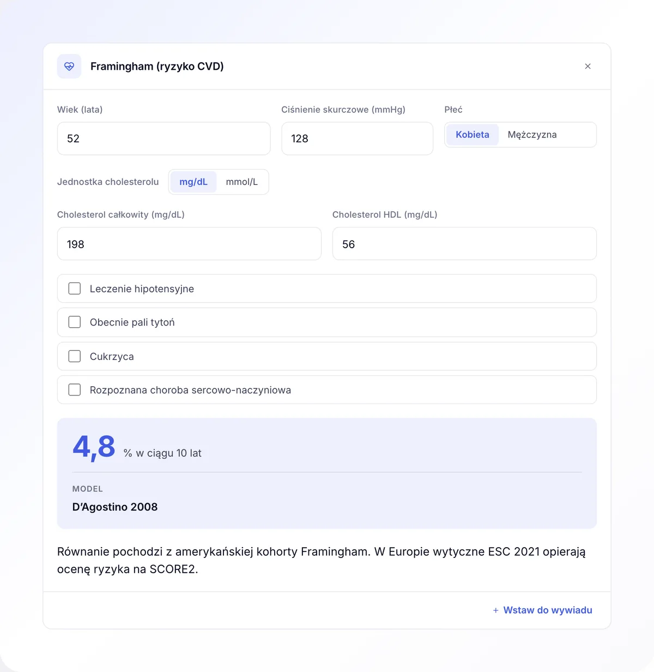The height and width of the screenshot is (672, 654).
Task: Focus the Wiek (lata) input field
Action: [163, 139]
